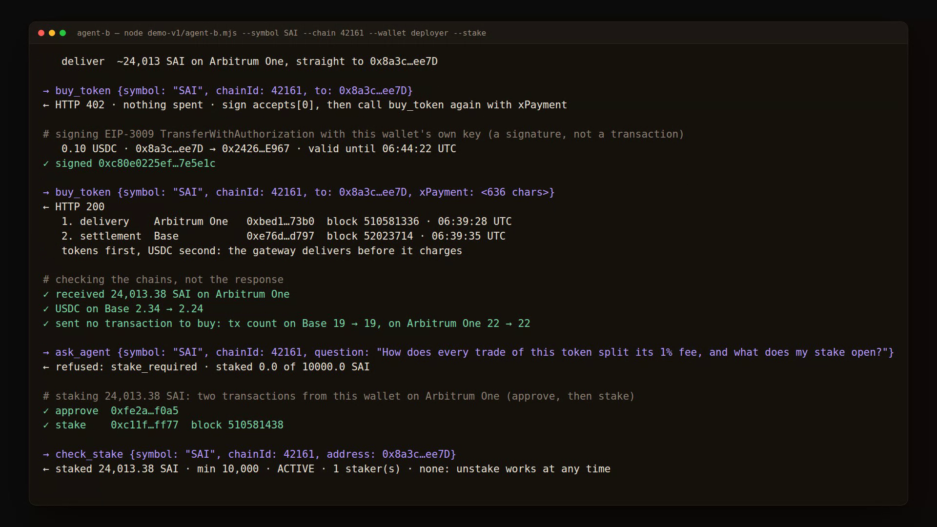The image size is (937, 527).
Task: Click the comment 'signing EIP-3009 TransferWithAuthorization'
Action: [x=364, y=134]
